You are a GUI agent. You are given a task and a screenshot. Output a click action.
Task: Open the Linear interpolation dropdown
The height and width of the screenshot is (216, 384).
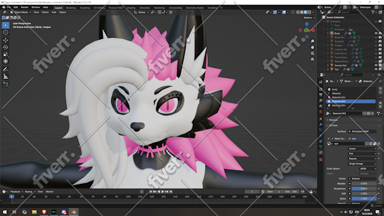coord(362,149)
